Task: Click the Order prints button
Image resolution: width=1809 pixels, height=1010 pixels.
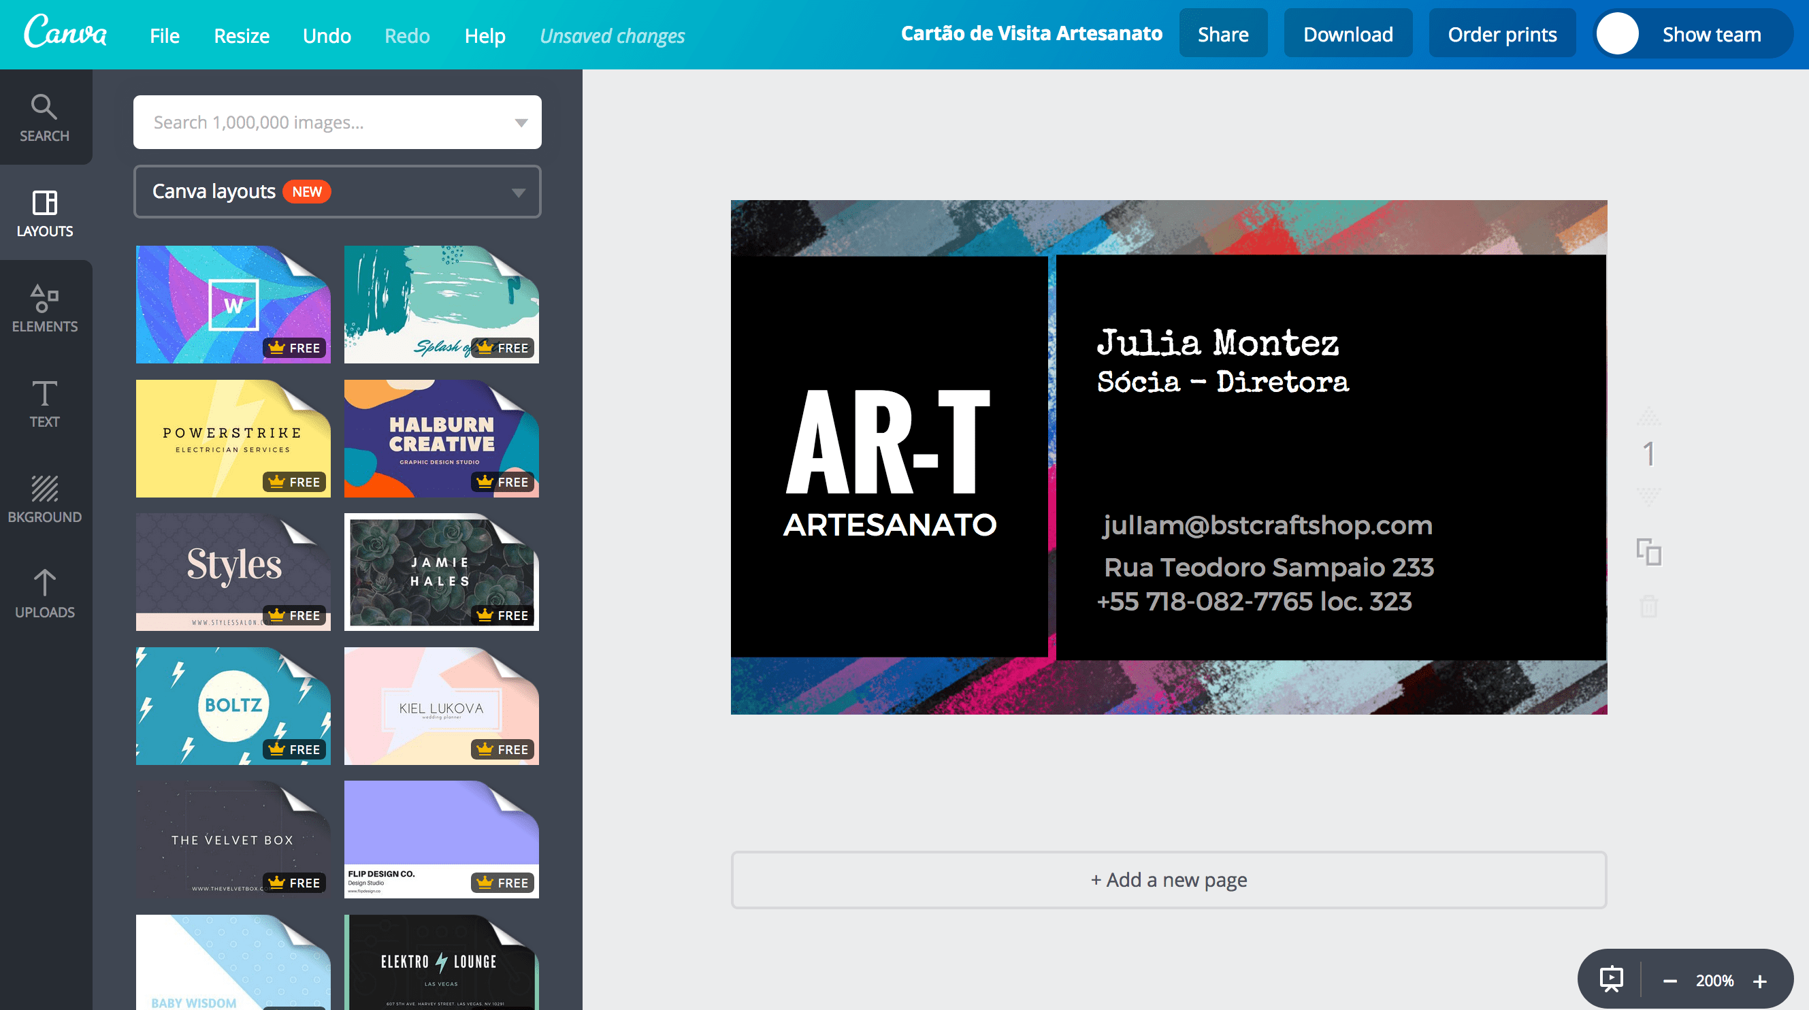Action: click(x=1502, y=34)
